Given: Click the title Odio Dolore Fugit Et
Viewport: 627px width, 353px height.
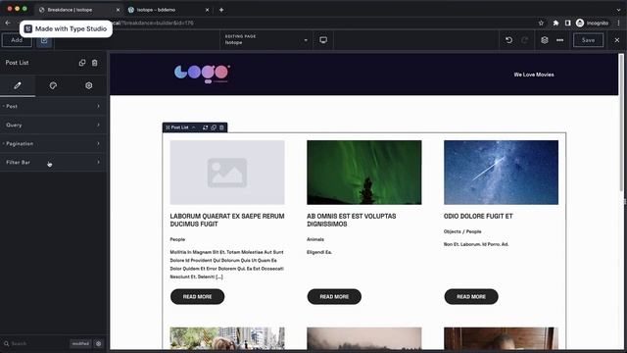Looking at the screenshot, I should [x=478, y=216].
